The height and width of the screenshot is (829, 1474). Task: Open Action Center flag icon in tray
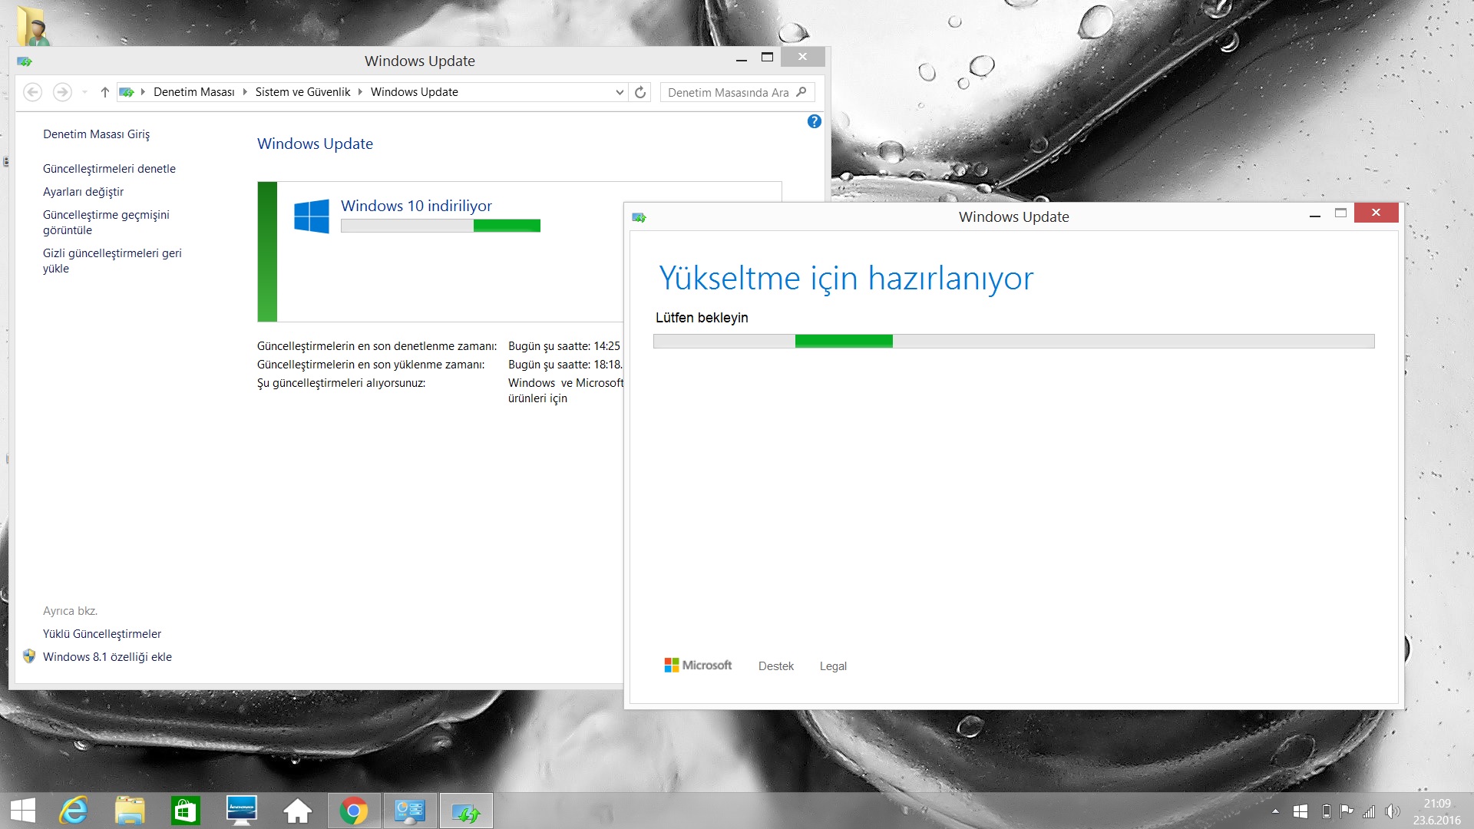coord(1347,811)
